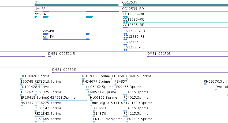
Task: Open the DME1-002B06 clone label
Action: (64, 70)
